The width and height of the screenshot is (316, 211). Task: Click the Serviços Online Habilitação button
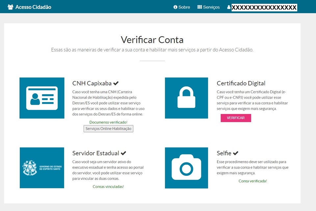click(108, 129)
